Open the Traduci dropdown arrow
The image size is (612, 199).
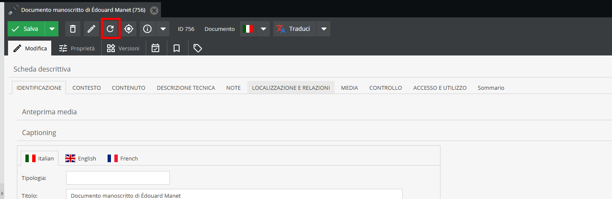324,29
